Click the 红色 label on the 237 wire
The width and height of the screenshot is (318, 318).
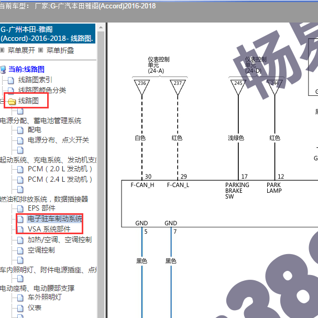pos(177,138)
